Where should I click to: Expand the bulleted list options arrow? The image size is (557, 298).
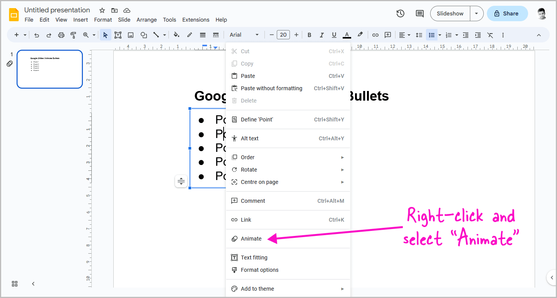coord(440,35)
